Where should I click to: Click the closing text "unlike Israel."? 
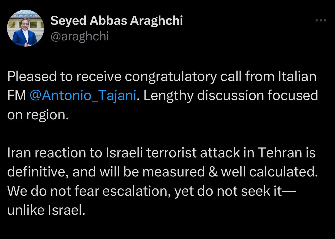(46, 210)
